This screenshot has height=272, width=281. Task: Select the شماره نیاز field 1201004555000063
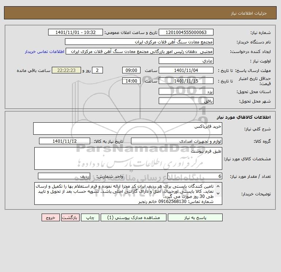(x=186, y=32)
